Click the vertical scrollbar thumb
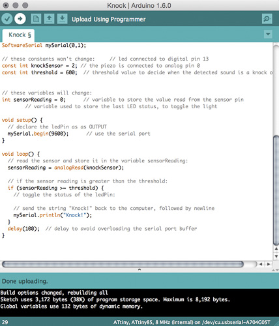Viewport: 279px width, 326px height. coord(276,190)
